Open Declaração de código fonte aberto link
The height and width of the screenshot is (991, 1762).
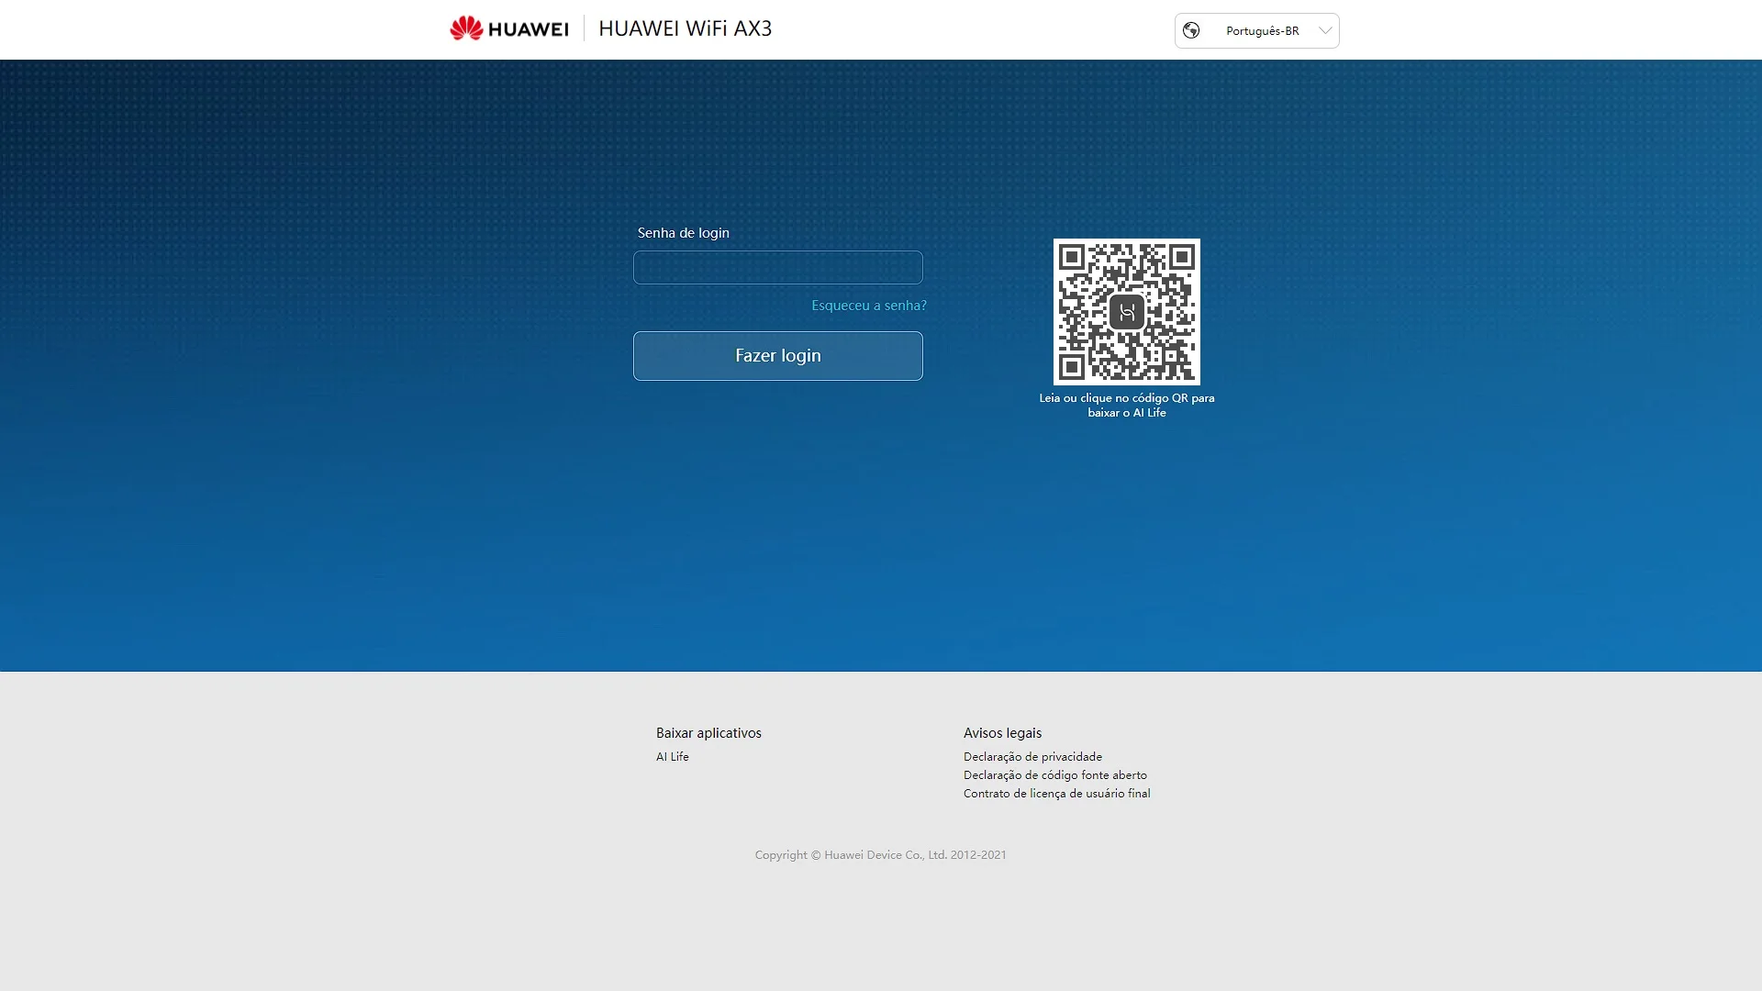pos(1054,775)
